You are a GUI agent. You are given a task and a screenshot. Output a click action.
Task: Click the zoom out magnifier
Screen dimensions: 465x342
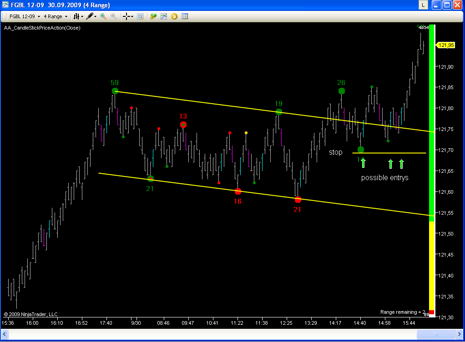coord(114,16)
